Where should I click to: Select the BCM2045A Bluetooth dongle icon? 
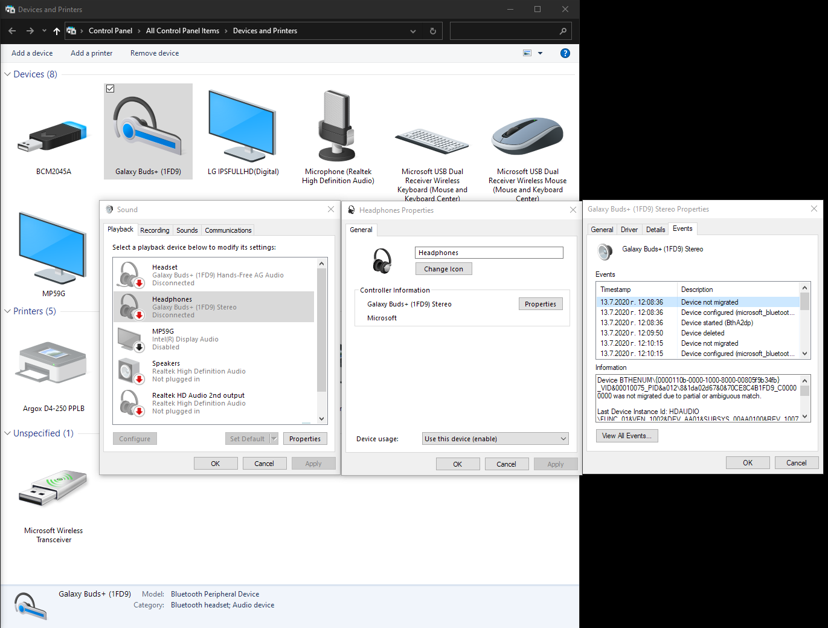click(53, 136)
